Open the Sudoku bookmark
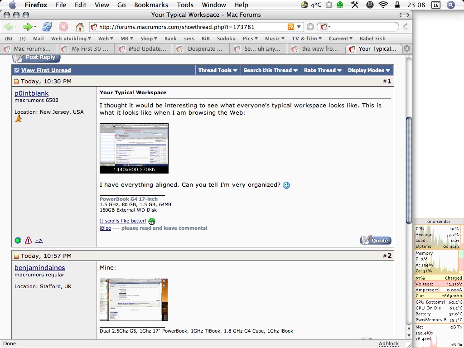Image resolution: width=464 pixels, height=348 pixels. click(226, 39)
